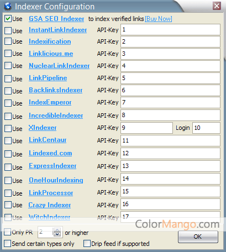Enable the InstantLinkIndexer checkbox
Screen dimensions: 226x252
(8, 30)
